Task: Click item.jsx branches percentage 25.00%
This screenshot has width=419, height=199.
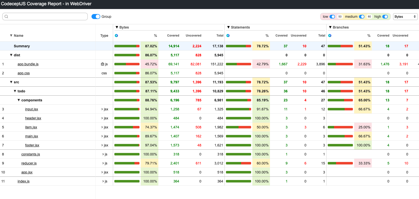Action: point(364,127)
